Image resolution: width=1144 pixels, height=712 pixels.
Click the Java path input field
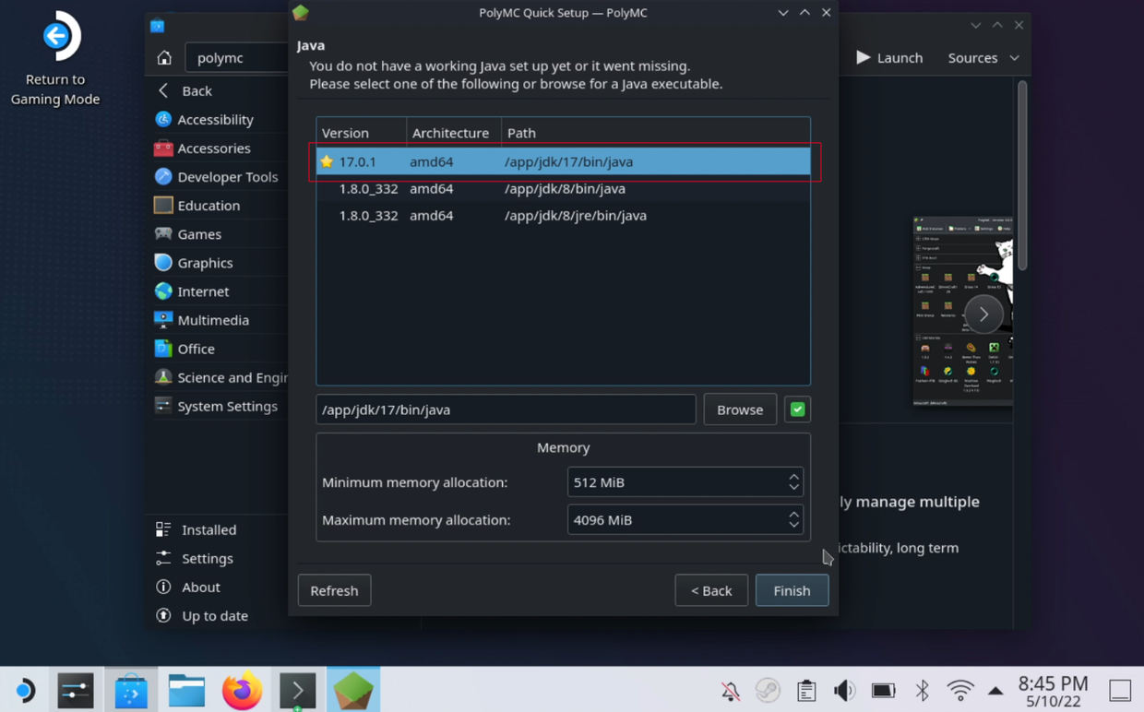pos(506,409)
